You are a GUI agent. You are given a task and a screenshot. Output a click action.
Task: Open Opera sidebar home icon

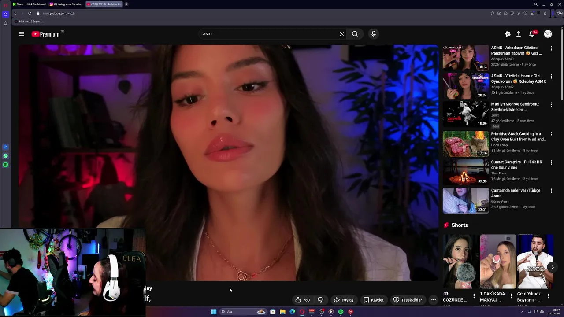click(x=5, y=14)
